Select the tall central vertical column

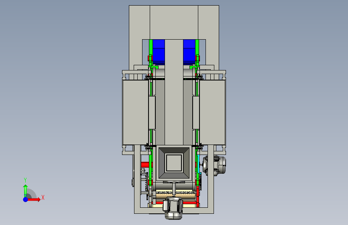(174, 92)
